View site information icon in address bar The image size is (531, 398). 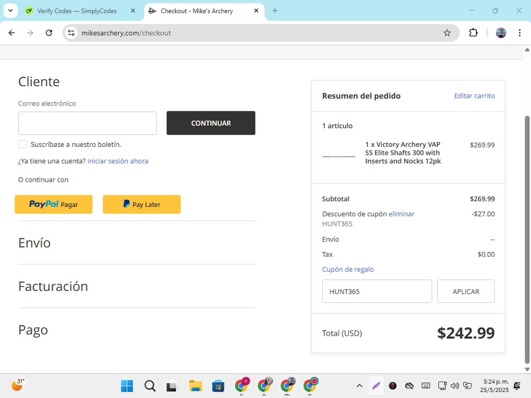[71, 33]
